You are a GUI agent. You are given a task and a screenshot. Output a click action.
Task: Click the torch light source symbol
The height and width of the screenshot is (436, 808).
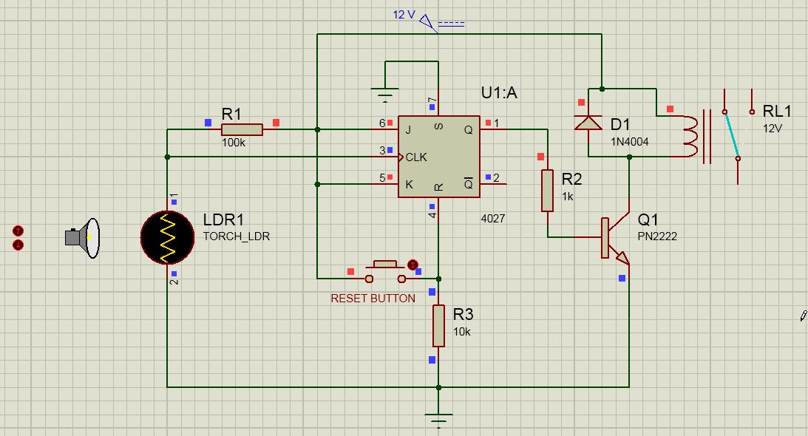(x=83, y=238)
